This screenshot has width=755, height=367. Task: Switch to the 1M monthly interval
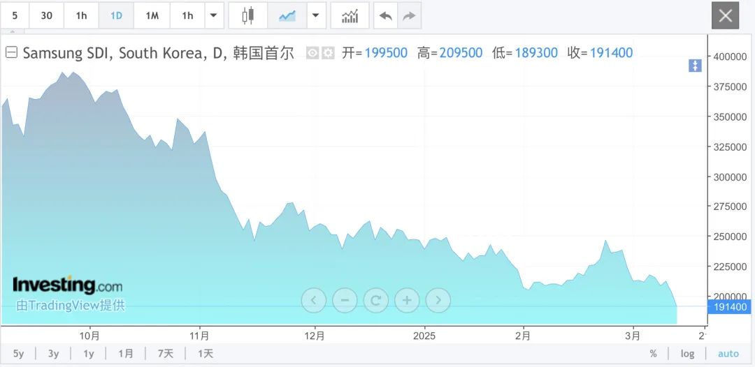[152, 16]
